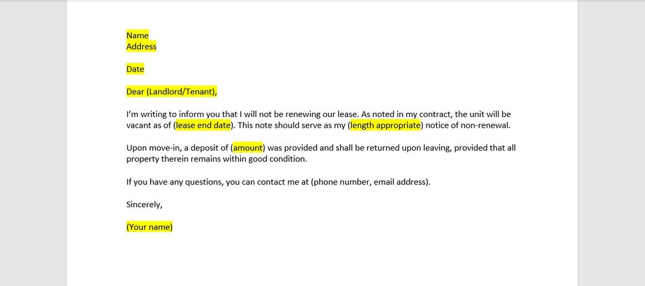
Task: Click the highlighted Name placeholder
Action: click(x=137, y=35)
